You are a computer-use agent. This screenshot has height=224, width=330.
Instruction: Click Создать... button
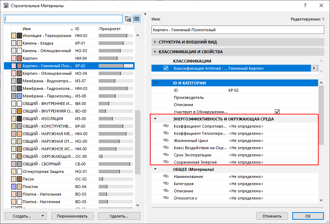[22, 216]
